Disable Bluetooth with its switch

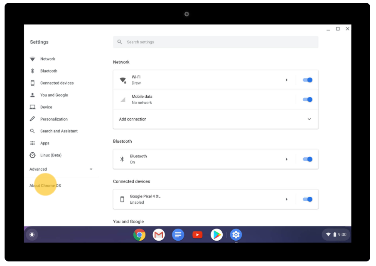307,159
